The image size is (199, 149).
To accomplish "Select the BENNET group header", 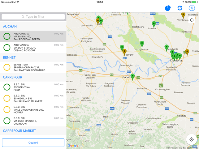I will pos(33,57).
